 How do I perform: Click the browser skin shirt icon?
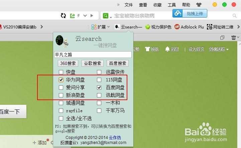coord(199,5)
